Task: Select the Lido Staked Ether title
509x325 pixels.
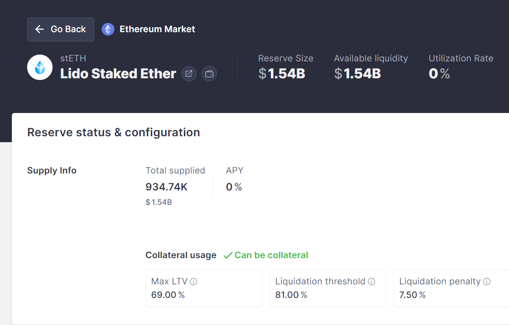Action: [118, 74]
